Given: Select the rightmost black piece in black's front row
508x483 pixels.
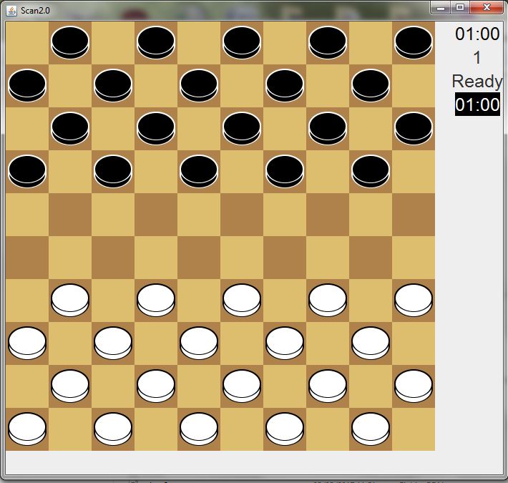Looking at the screenshot, I should [371, 171].
